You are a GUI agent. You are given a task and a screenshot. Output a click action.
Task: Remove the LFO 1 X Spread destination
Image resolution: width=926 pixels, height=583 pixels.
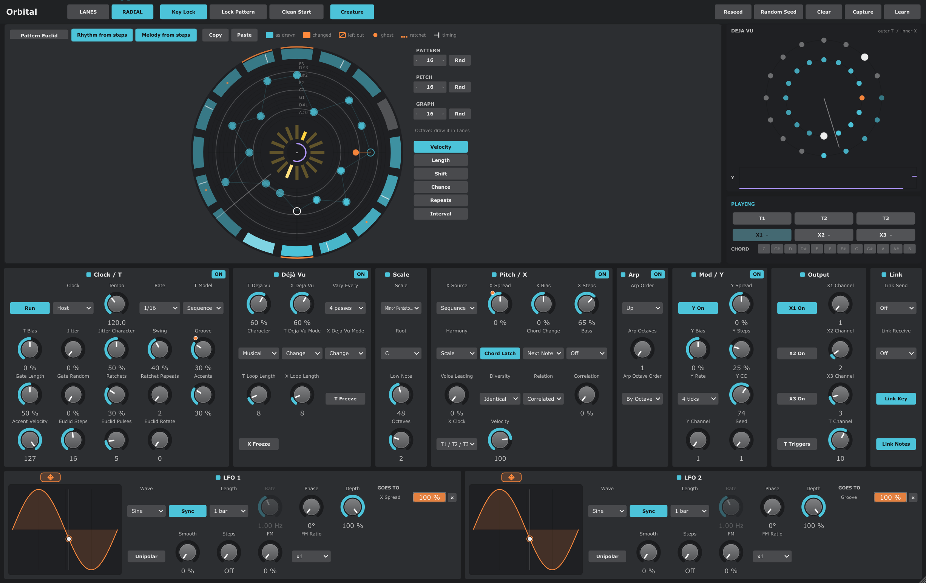coord(452,497)
